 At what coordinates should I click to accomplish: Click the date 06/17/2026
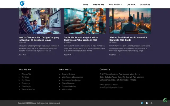pos(113,42)
